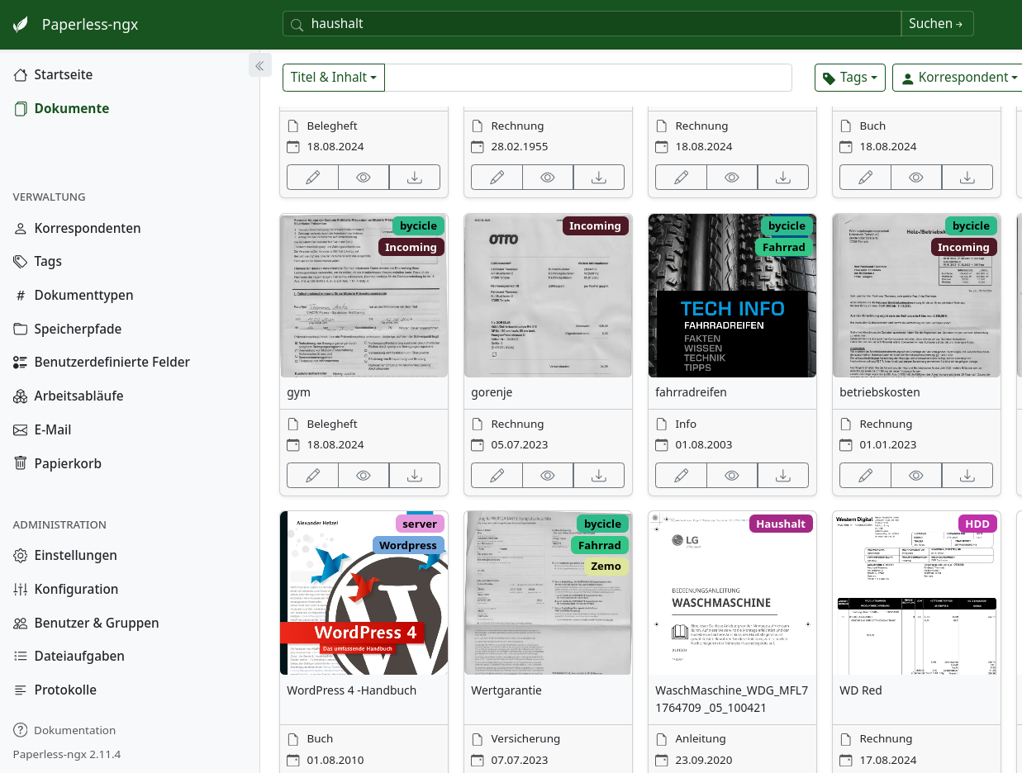Select Dokumente in the sidebar
Viewport: 1022px width, 773px height.
(71, 108)
